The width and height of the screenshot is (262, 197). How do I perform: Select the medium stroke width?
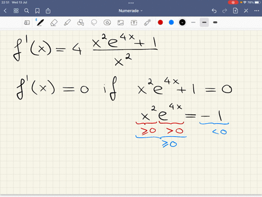(204, 22)
